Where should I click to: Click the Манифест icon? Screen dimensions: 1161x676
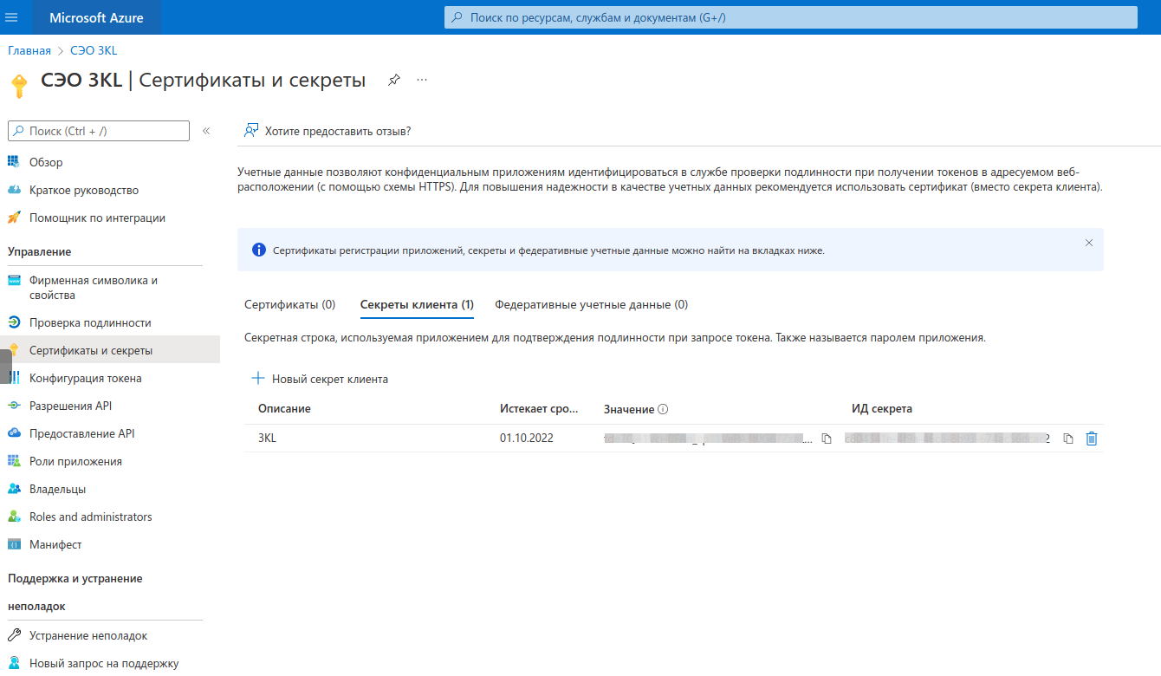[14, 544]
